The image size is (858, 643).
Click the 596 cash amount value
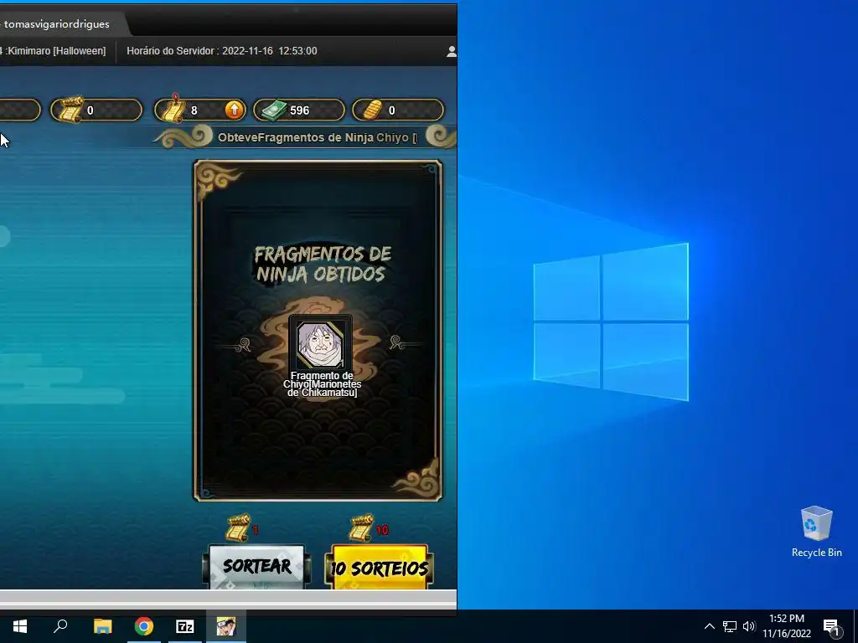299,111
